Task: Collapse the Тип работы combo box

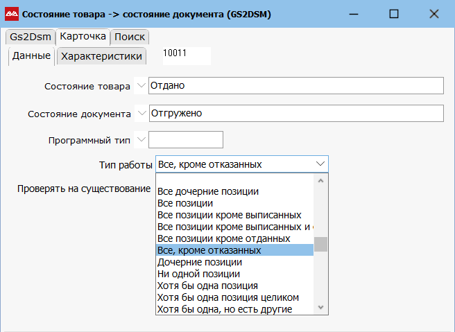Action: [x=320, y=164]
